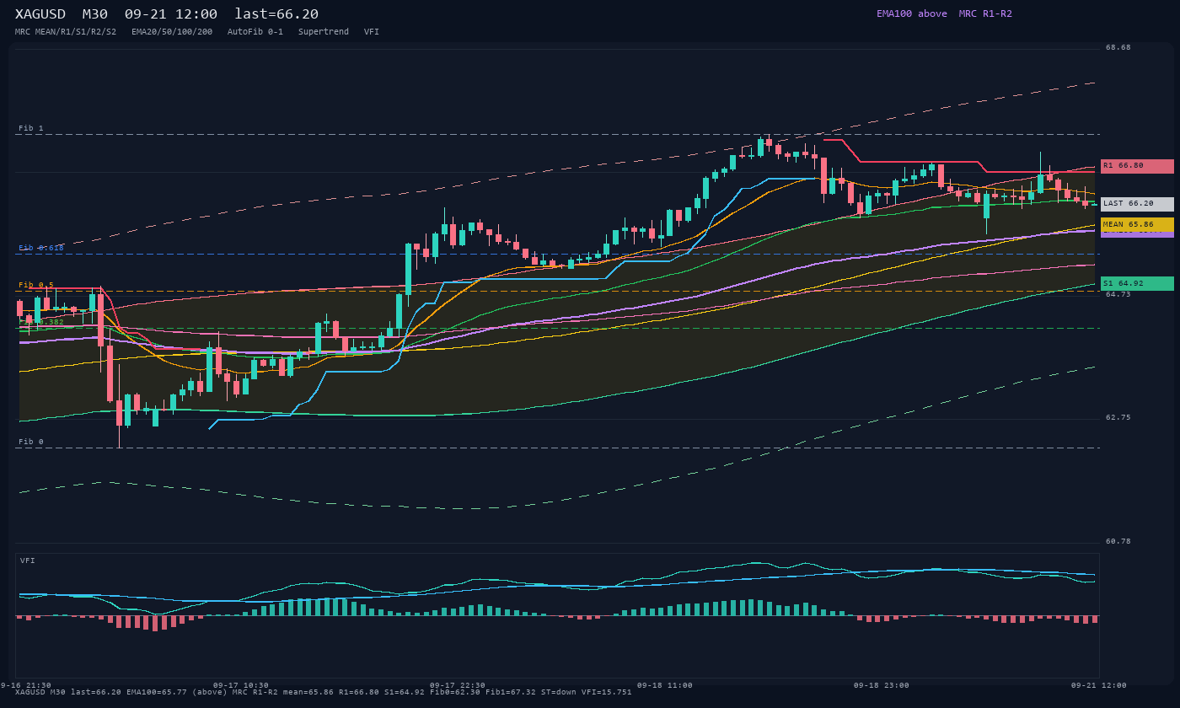Image resolution: width=1180 pixels, height=708 pixels.
Task: Click the XAGUSD symbol in the chart title
Action: tap(40, 13)
